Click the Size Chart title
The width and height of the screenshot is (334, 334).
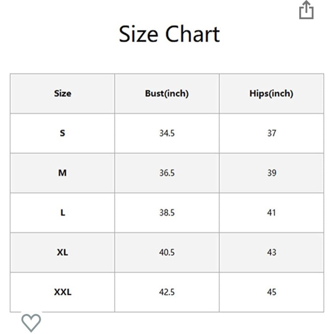tap(169, 34)
